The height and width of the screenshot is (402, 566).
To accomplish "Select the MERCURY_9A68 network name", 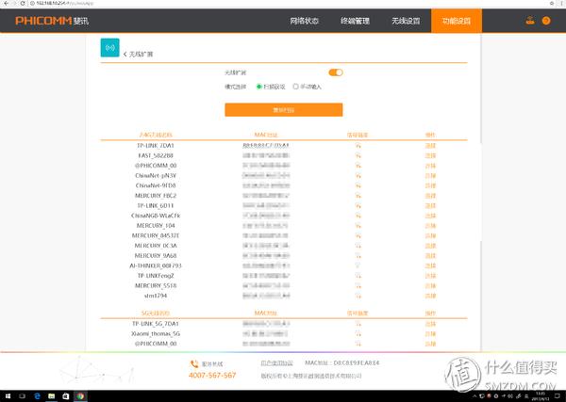I will tap(156, 256).
